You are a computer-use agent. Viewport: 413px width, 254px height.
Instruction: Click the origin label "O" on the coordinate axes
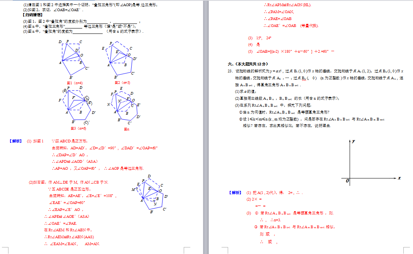(x=347, y=181)
